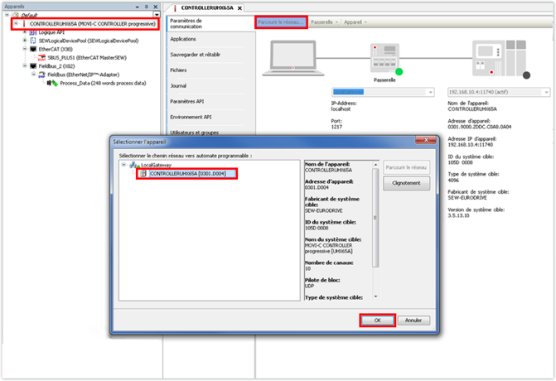Pin the Appareils panel with the pushpin icon
The width and height of the screenshot is (556, 381).
[x=147, y=5]
